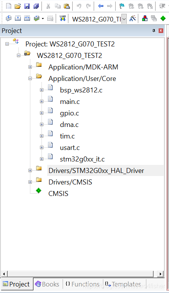
Task: Select Drivers/STM32G0xx_HAL_Driver folder label
Action: (x=96, y=171)
